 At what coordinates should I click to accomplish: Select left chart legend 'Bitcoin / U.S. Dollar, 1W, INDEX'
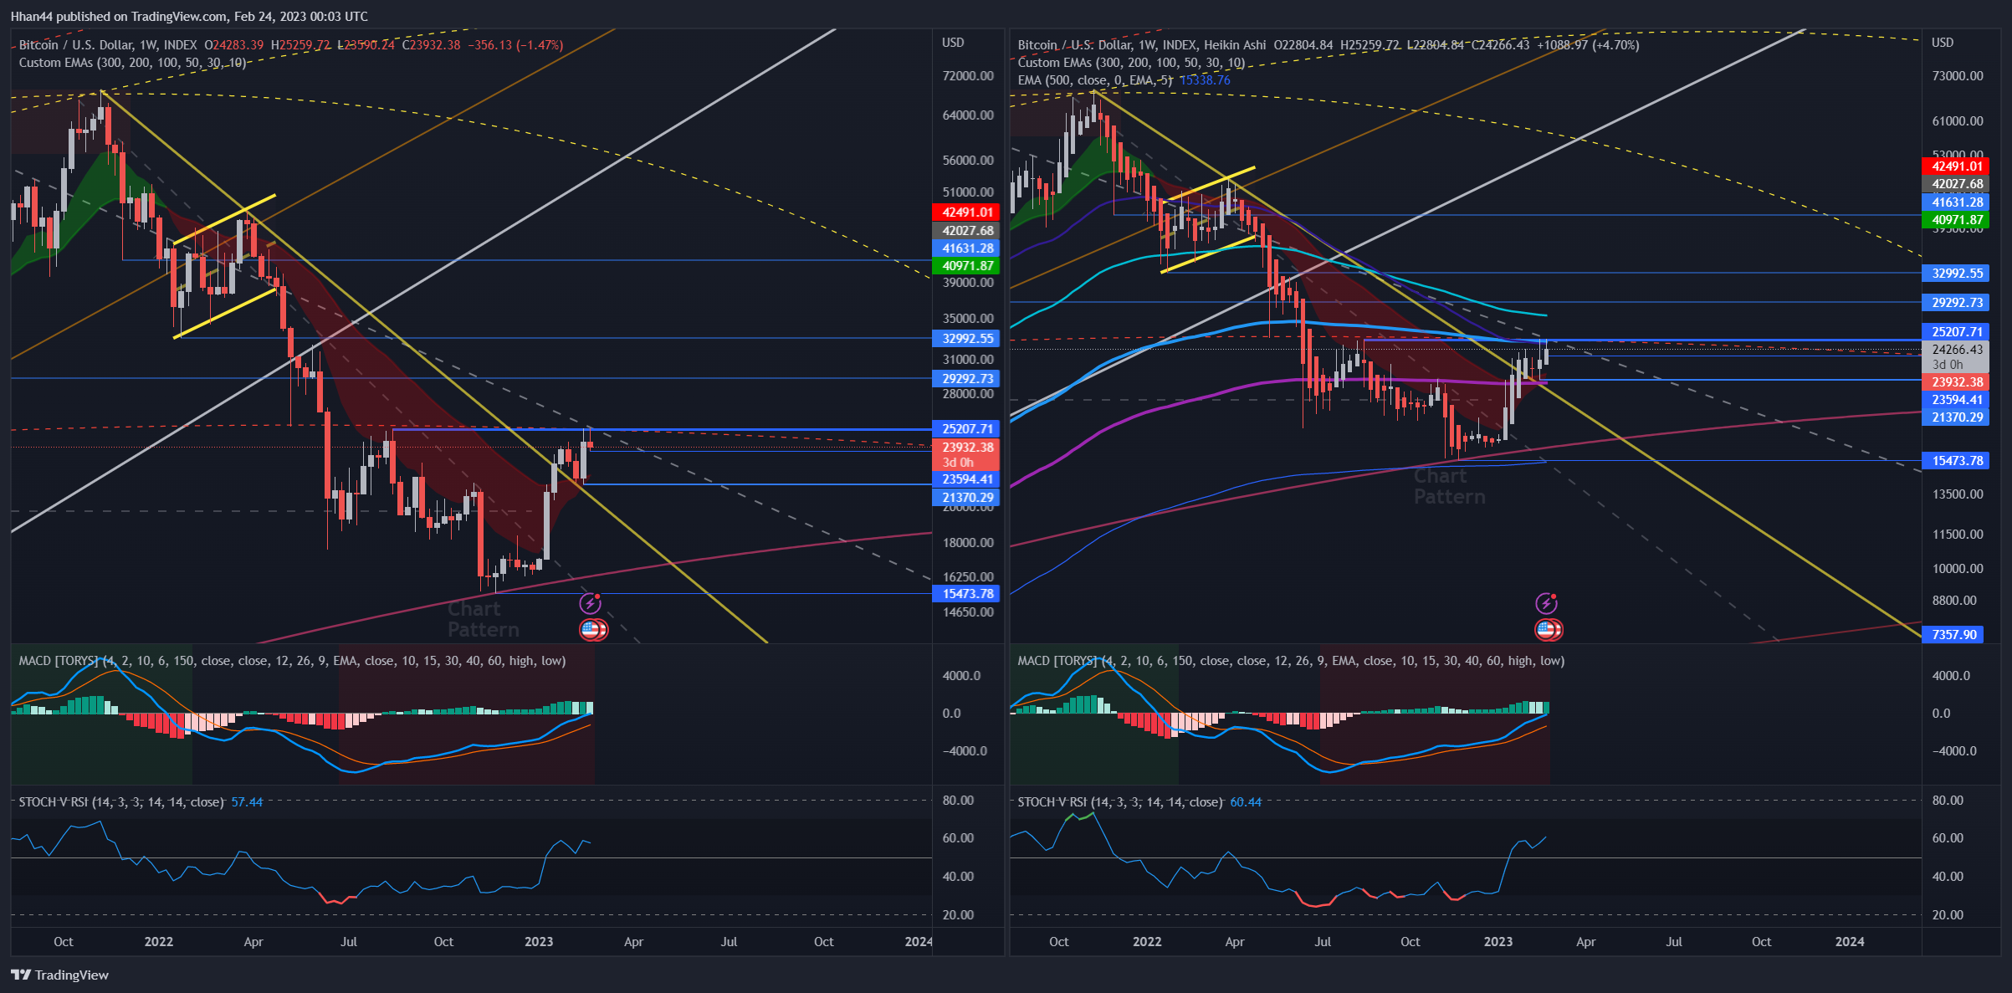tap(108, 45)
